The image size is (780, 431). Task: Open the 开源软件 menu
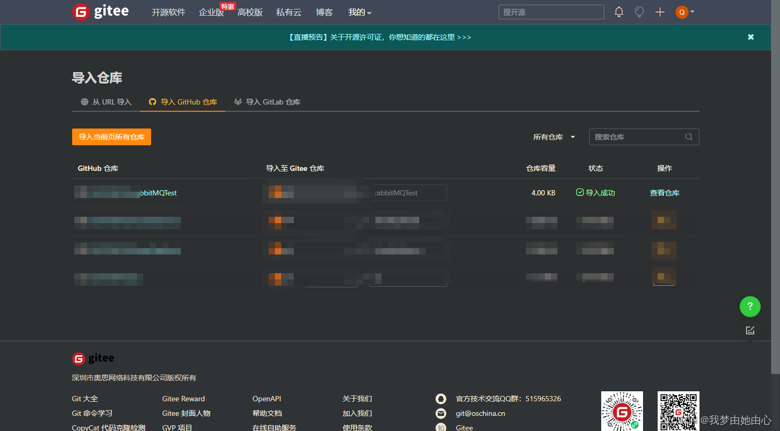168,13
